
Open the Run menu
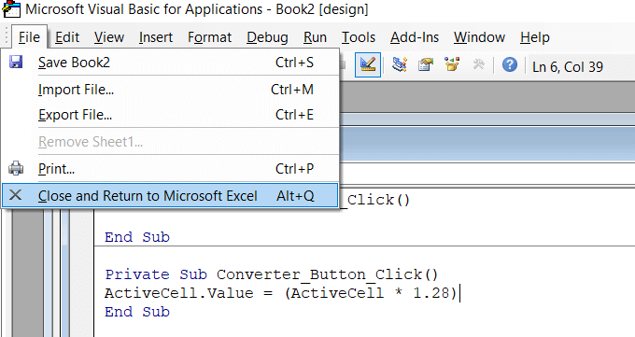click(x=315, y=37)
